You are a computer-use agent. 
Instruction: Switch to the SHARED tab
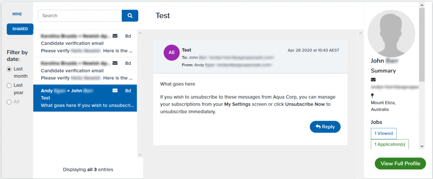pos(20,29)
